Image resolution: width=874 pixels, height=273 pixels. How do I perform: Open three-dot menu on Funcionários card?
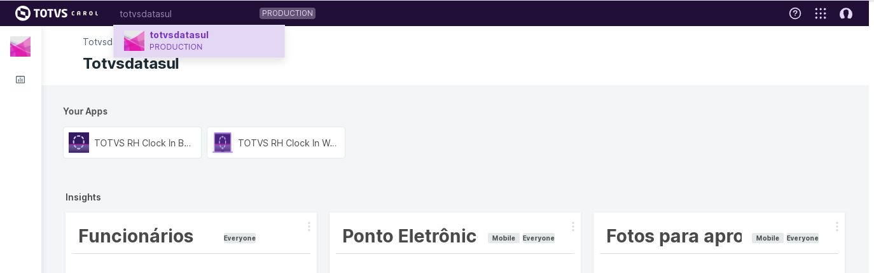(x=309, y=227)
